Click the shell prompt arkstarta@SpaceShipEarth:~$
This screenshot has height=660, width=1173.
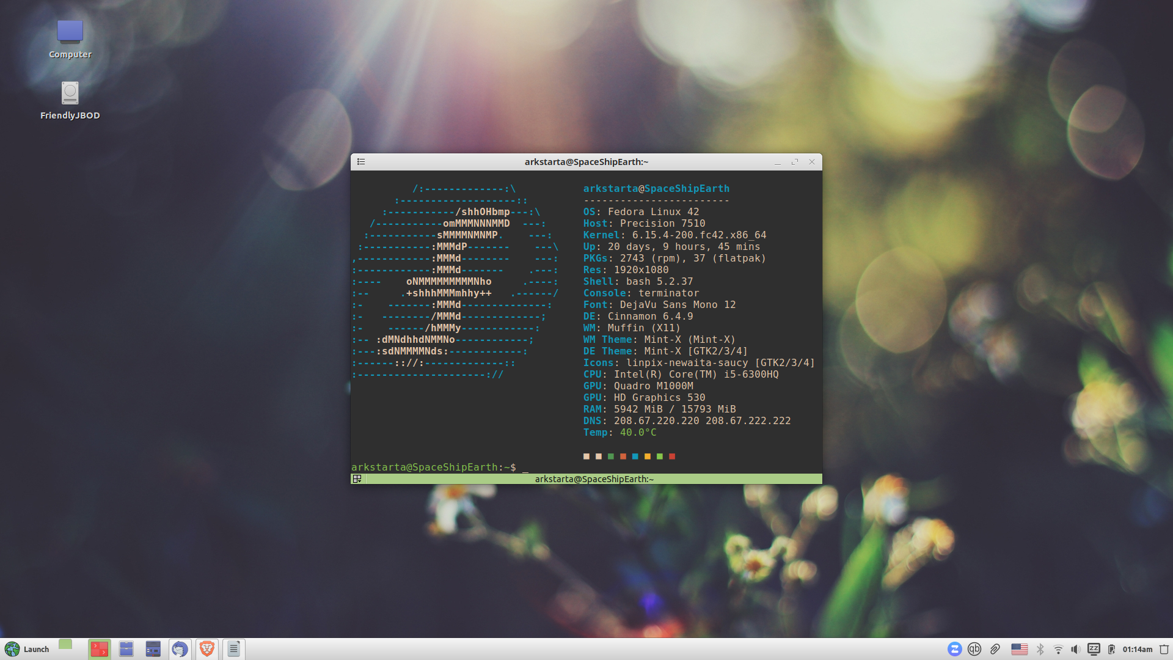434,468
